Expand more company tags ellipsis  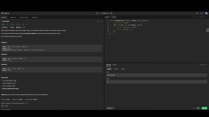[24, 27]
